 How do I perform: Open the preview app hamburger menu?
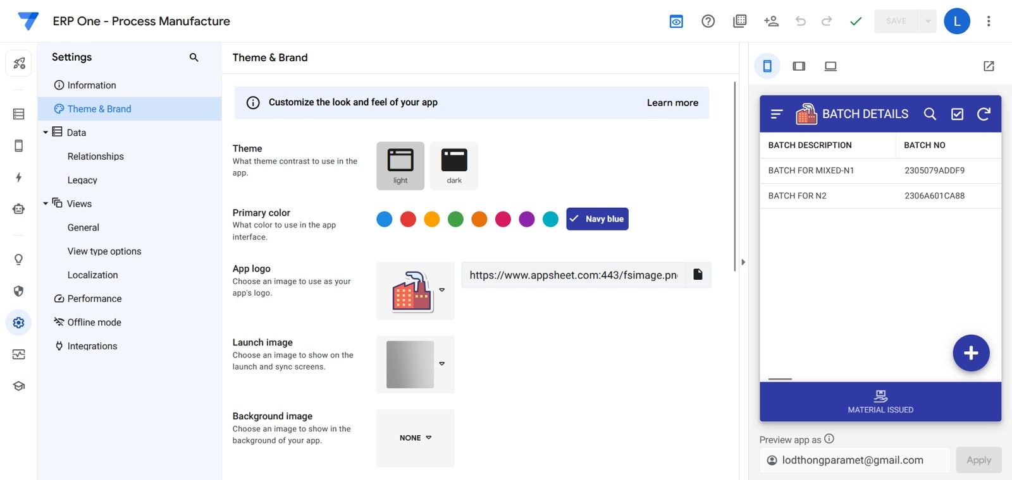[777, 114]
